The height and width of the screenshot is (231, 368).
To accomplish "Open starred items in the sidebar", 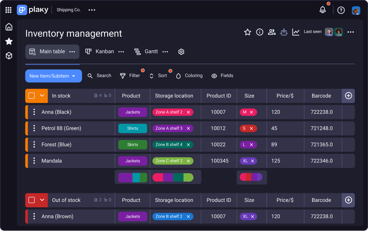I will click(9, 41).
